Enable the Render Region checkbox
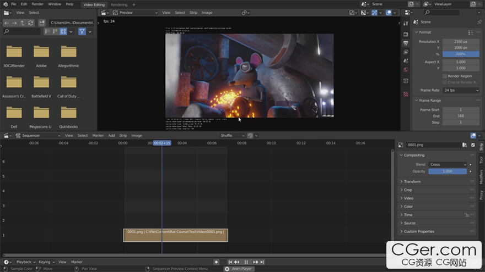The height and width of the screenshot is (272, 485). pos(445,76)
